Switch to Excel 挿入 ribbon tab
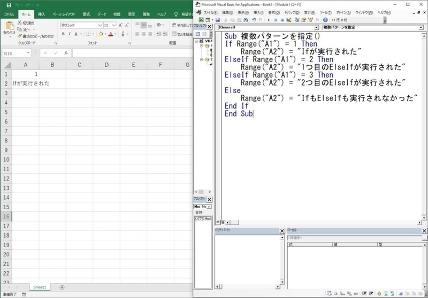The image size is (428, 298). pyautogui.click(x=42, y=14)
